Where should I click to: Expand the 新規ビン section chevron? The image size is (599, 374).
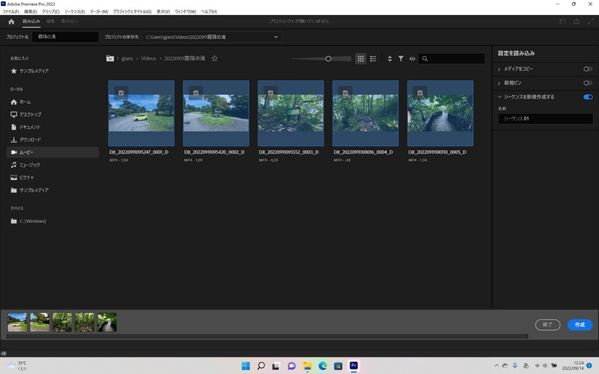[499, 83]
